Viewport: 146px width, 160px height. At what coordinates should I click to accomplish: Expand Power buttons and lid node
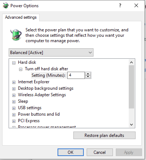pyautogui.click(x=14, y=115)
